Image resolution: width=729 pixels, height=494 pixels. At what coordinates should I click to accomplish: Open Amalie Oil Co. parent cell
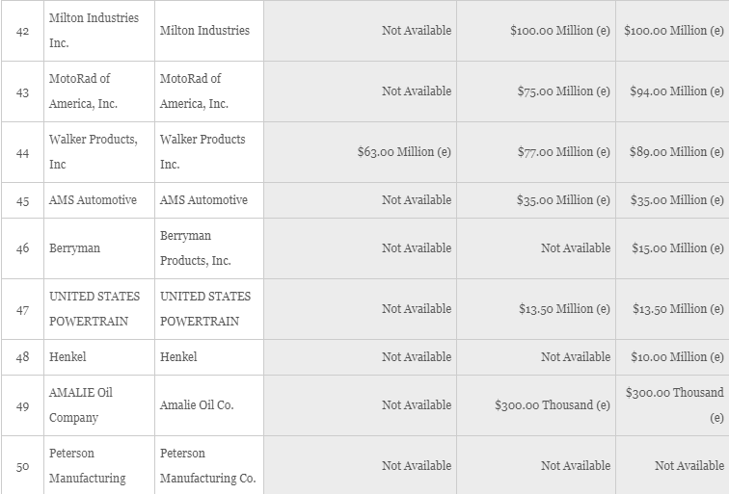click(x=197, y=405)
